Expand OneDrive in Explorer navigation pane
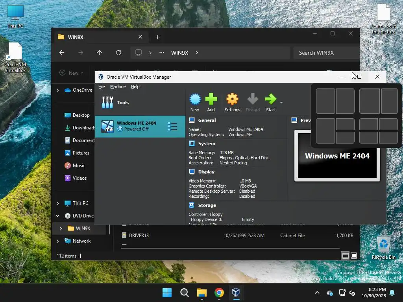Viewport: 403px width, 302px height. [58, 90]
